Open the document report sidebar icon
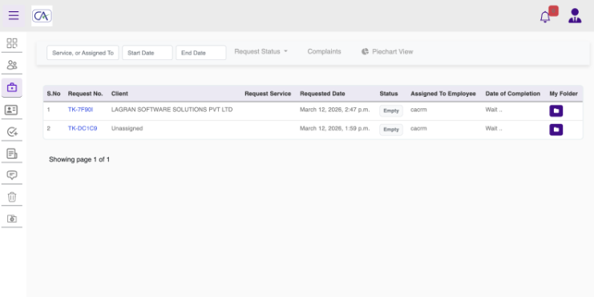Viewport: 594px width, 297px height. coord(12,153)
